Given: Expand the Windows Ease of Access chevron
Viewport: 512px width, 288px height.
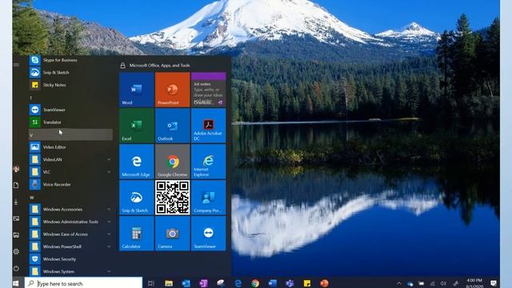Looking at the screenshot, I should [109, 234].
